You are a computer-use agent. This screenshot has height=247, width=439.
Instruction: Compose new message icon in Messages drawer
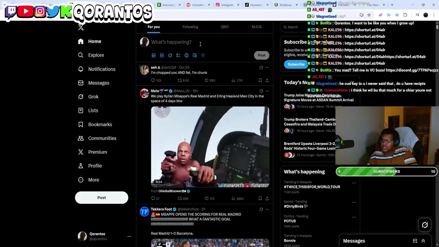[x=415, y=241]
